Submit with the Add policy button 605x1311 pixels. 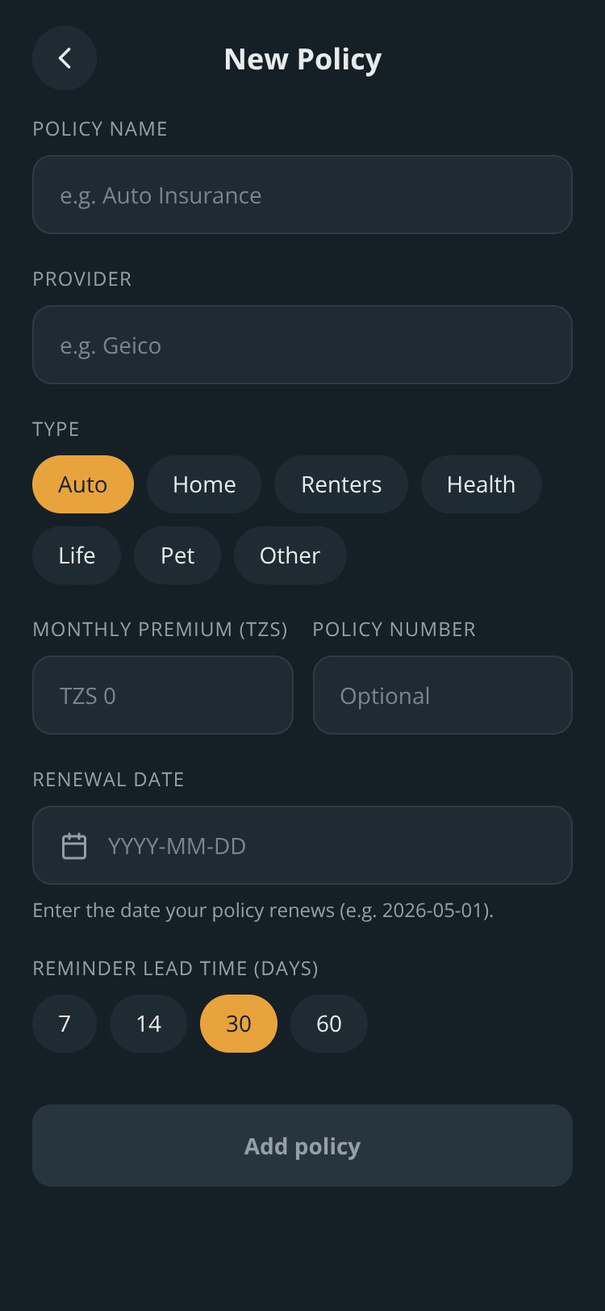pos(302,1146)
